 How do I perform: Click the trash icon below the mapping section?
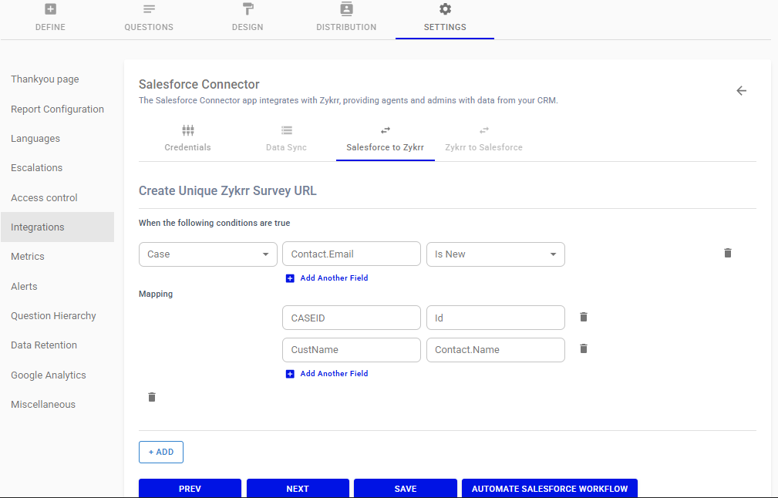pos(152,397)
